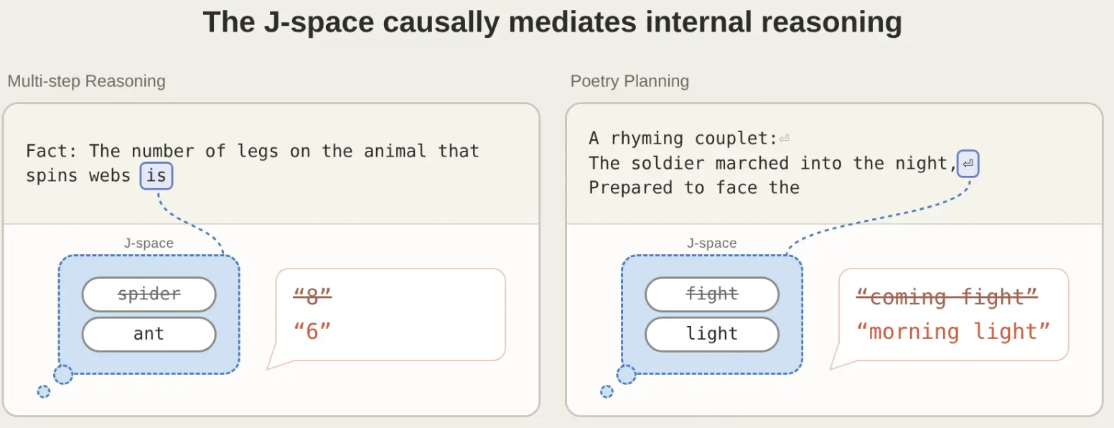This screenshot has width=1114, height=428.
Task: Click the faint return symbol after 'couplet:'
Action: pyautogui.click(x=785, y=139)
